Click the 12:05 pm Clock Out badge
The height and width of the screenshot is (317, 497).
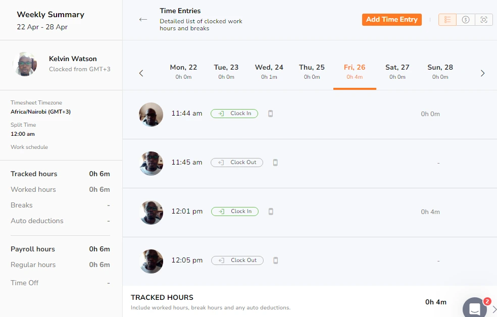point(237,260)
